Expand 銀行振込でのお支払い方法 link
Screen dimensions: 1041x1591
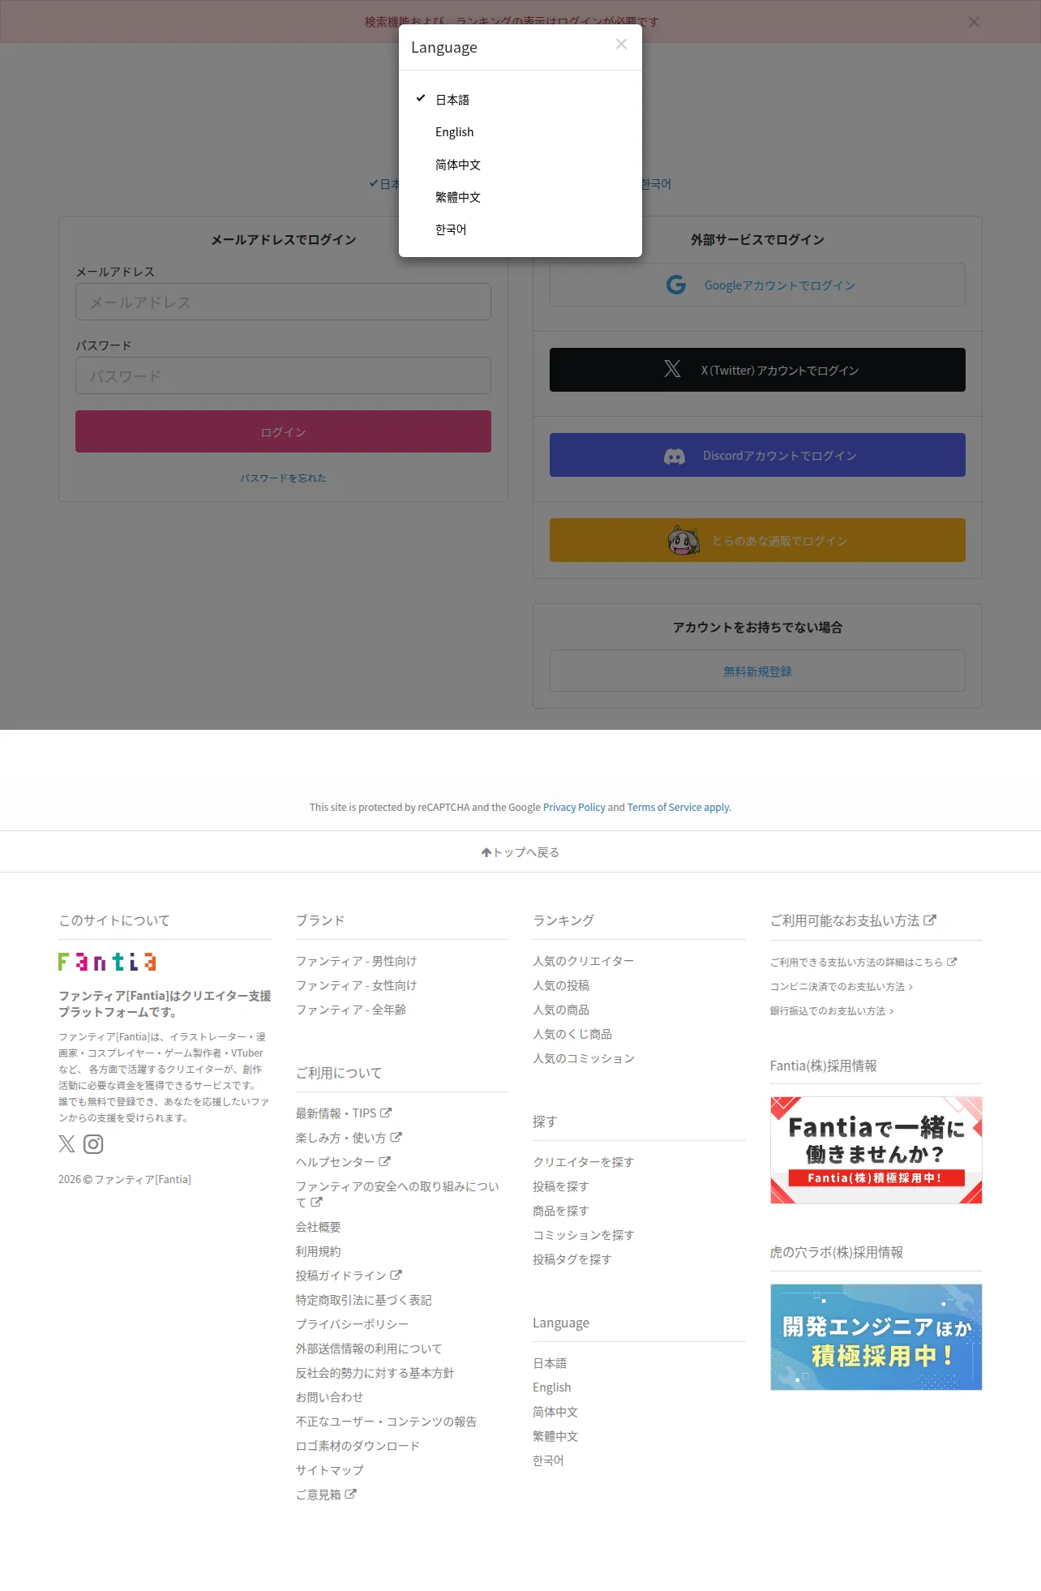pyautogui.click(x=832, y=1011)
